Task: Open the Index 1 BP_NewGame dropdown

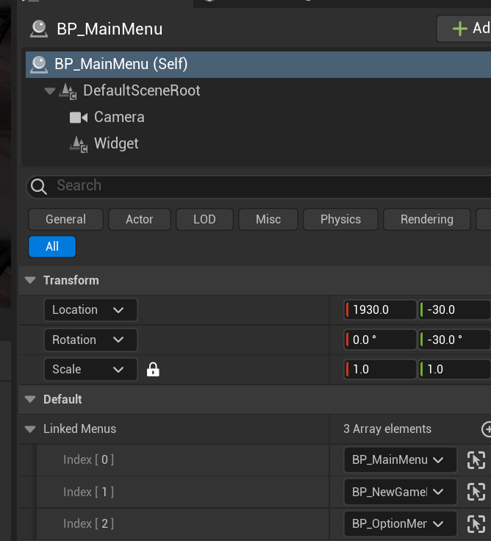Action: coord(401,492)
